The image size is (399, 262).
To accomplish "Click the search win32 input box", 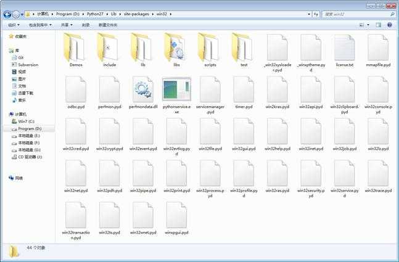I will point(356,14).
